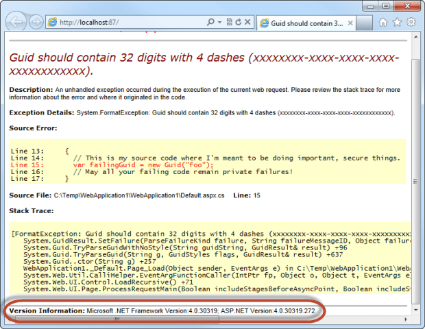Open the Tools gear menu
This screenshot has height=329, width=425.
411,22
